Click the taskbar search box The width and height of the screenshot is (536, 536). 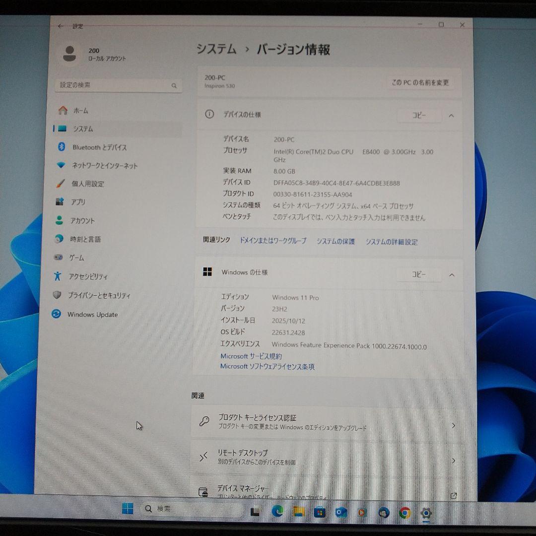point(192,509)
